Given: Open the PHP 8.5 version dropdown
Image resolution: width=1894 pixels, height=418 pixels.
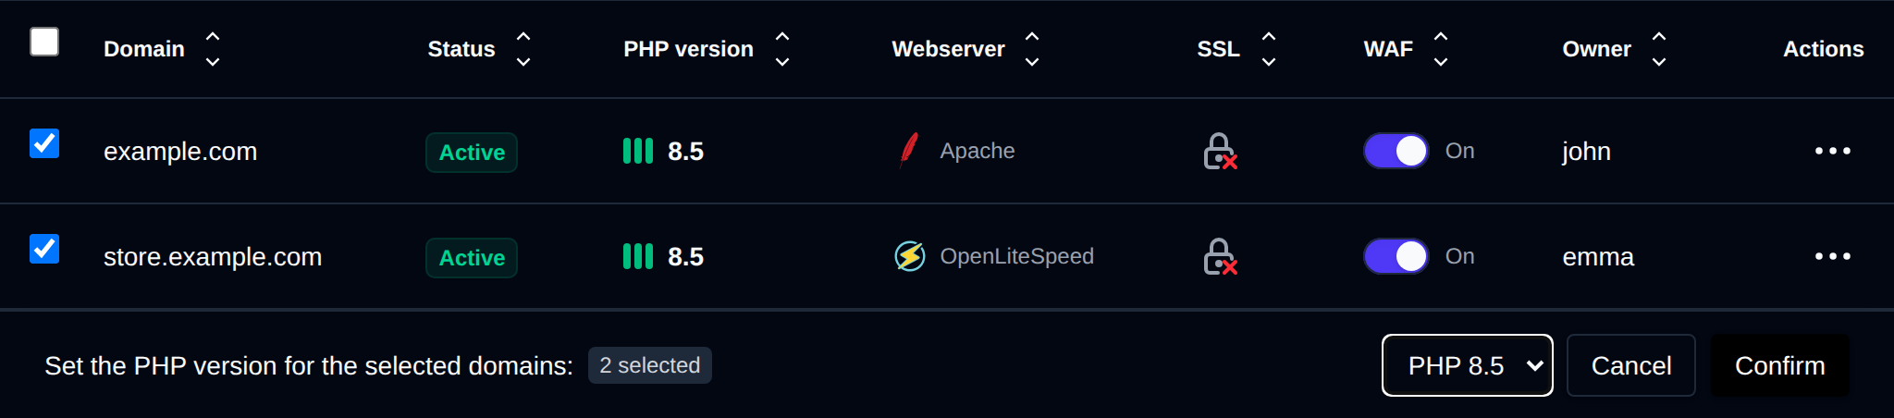Looking at the screenshot, I should 1468,365.
